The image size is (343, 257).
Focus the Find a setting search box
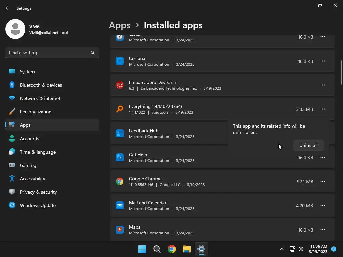pyautogui.click(x=49, y=53)
